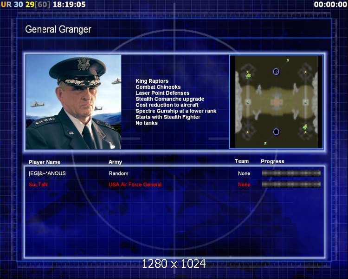Click the Army column header
The image size is (348, 279).
click(115, 162)
